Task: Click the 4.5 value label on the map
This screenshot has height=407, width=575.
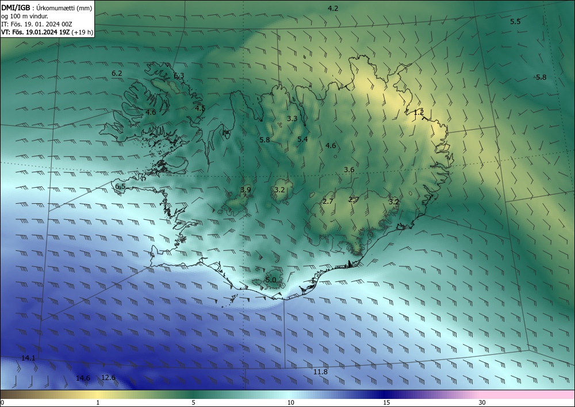Action: click(x=200, y=108)
